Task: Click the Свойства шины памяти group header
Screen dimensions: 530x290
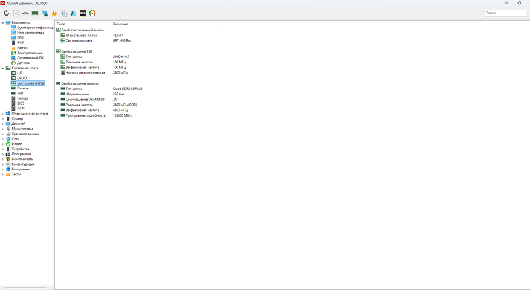Action: pos(80,83)
